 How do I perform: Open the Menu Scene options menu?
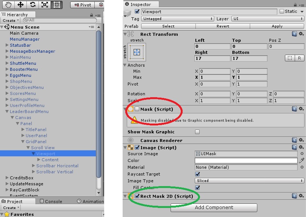pos(91,27)
